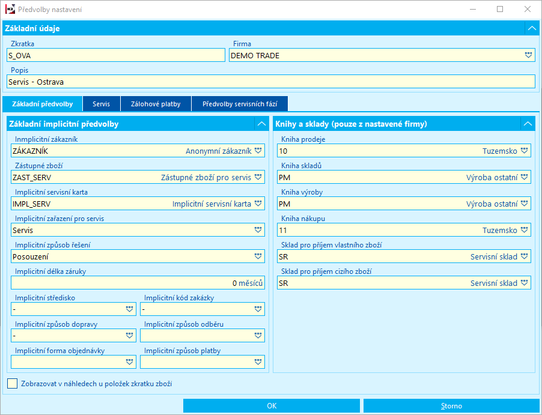The height and width of the screenshot is (415, 542).
Task: Click the Anonymní zákazník description text
Action: tap(219, 151)
